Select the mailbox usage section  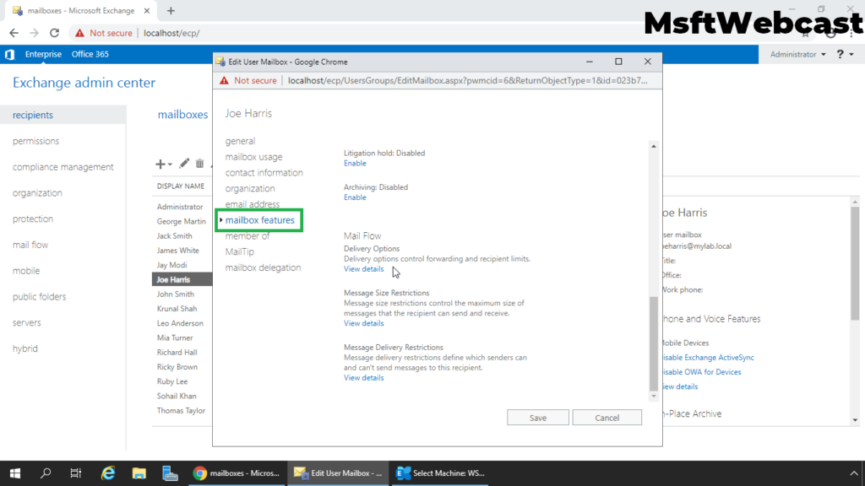(x=253, y=156)
